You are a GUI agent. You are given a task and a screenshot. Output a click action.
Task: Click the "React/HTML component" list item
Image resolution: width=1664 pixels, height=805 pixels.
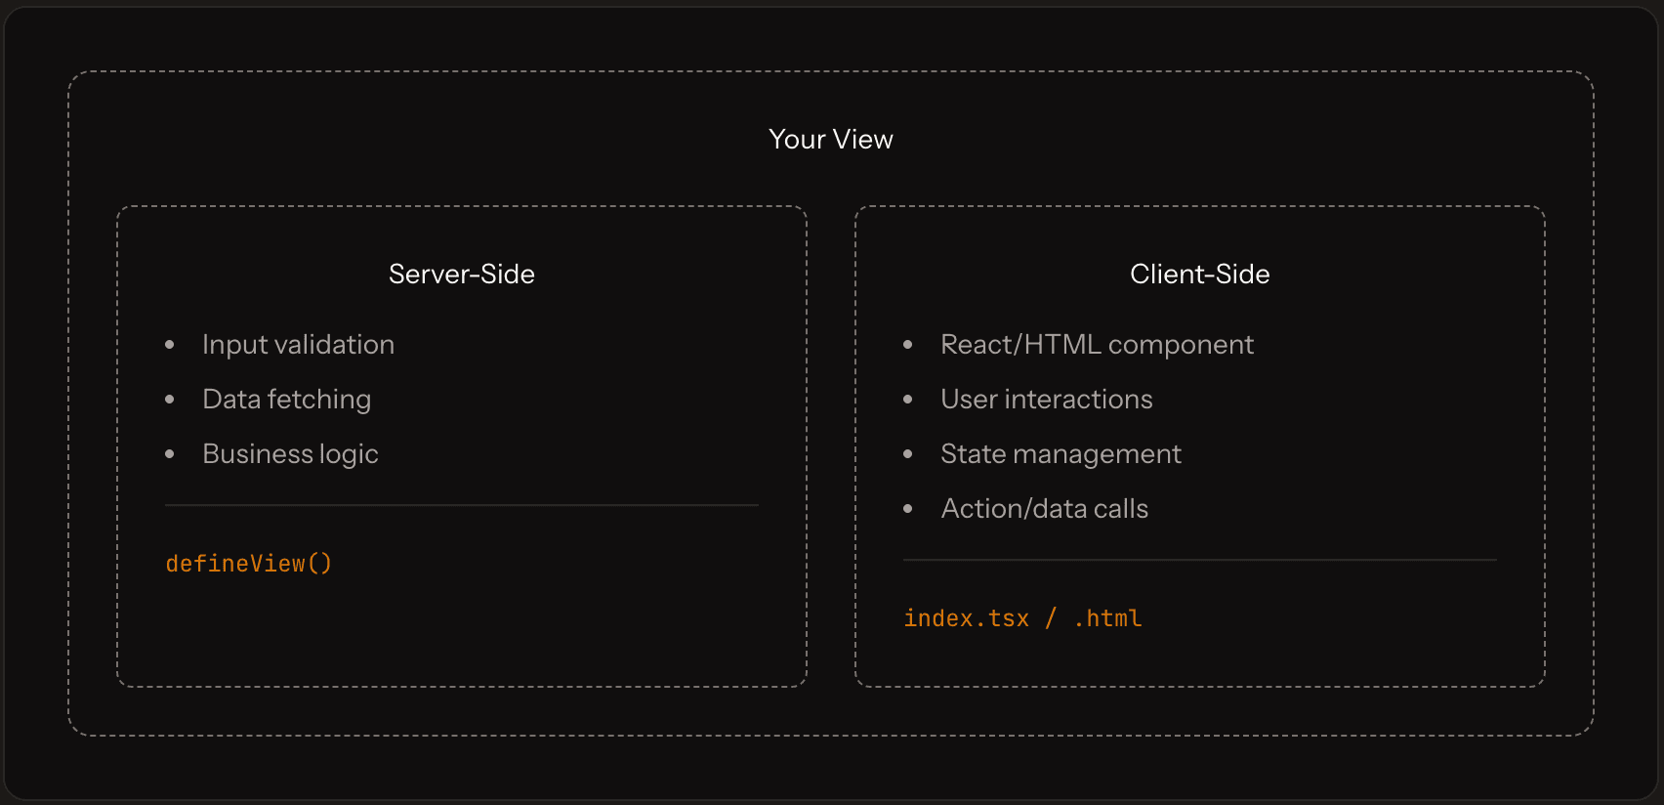click(1097, 345)
